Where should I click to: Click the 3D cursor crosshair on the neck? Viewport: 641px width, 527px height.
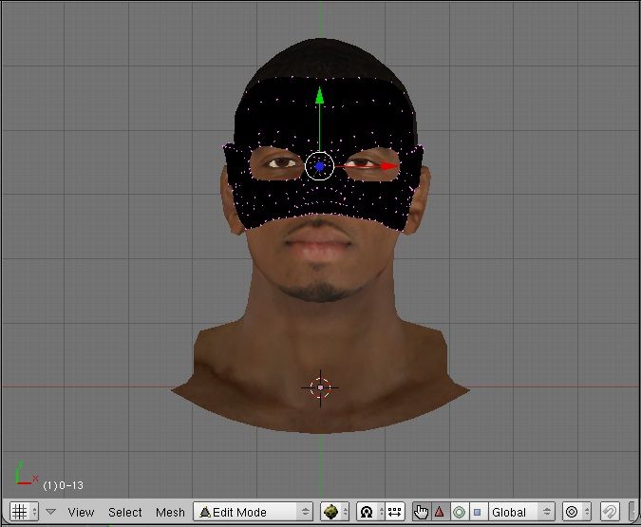(320, 386)
